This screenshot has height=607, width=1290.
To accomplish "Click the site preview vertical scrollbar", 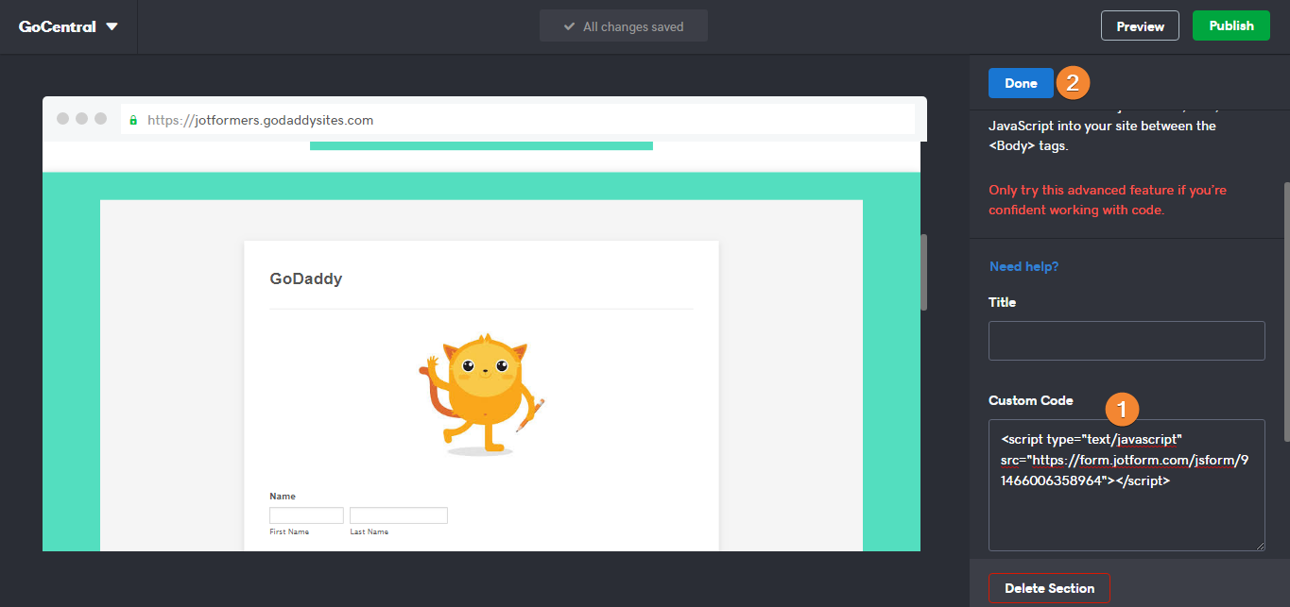I will point(923,272).
